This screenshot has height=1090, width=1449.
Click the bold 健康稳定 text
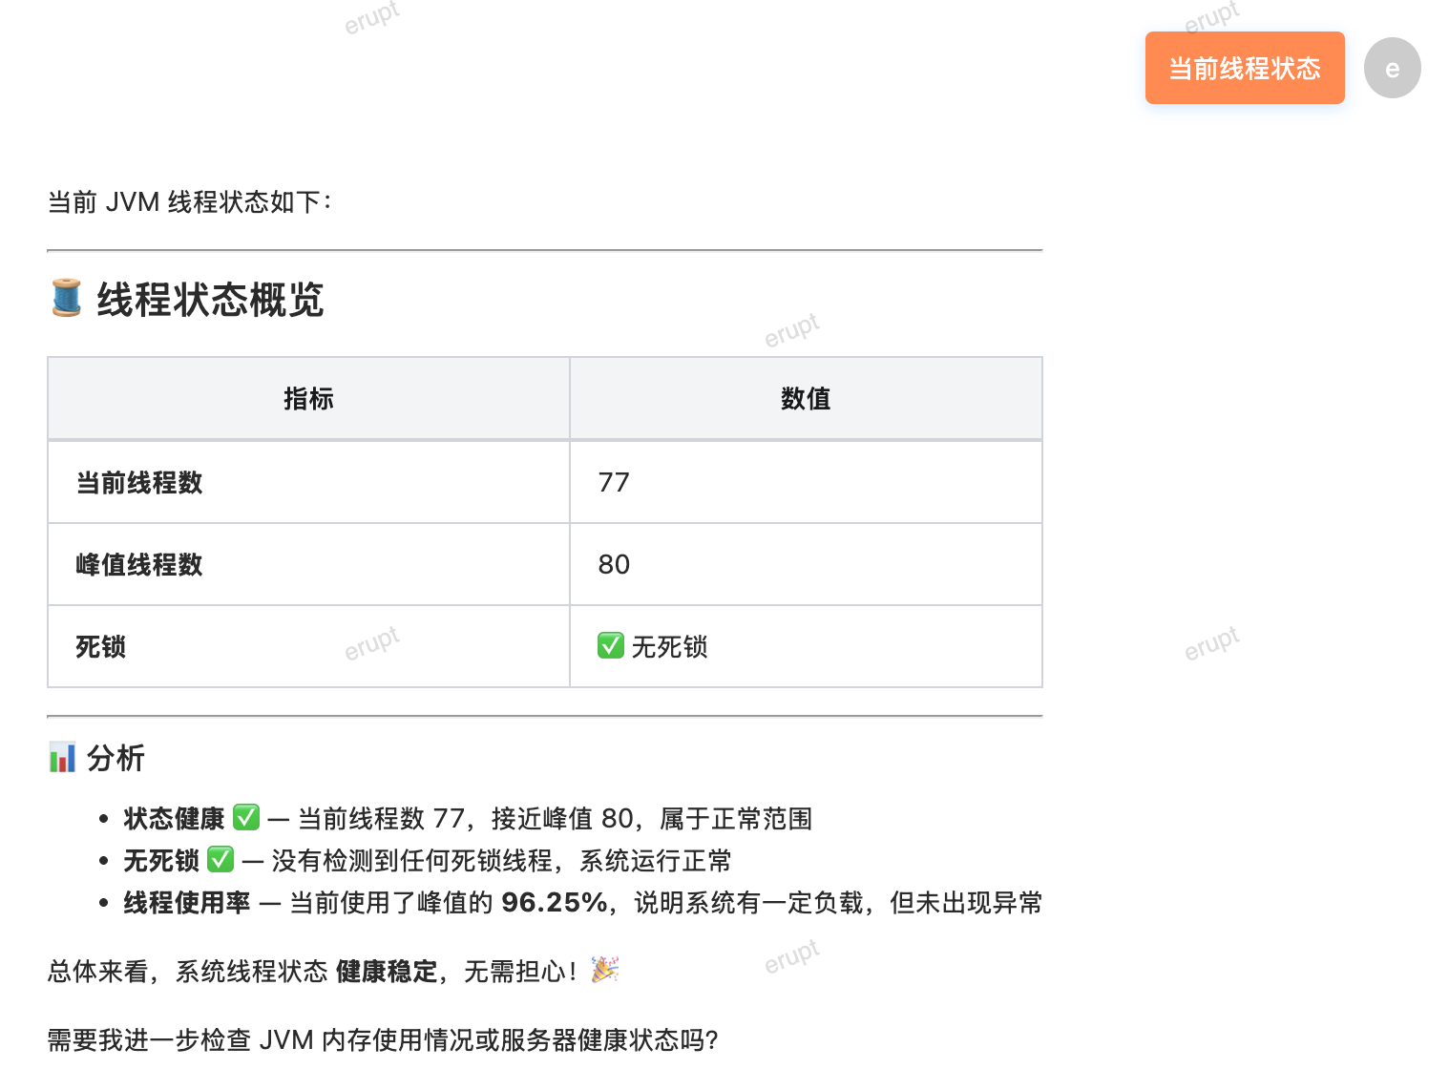[387, 972]
